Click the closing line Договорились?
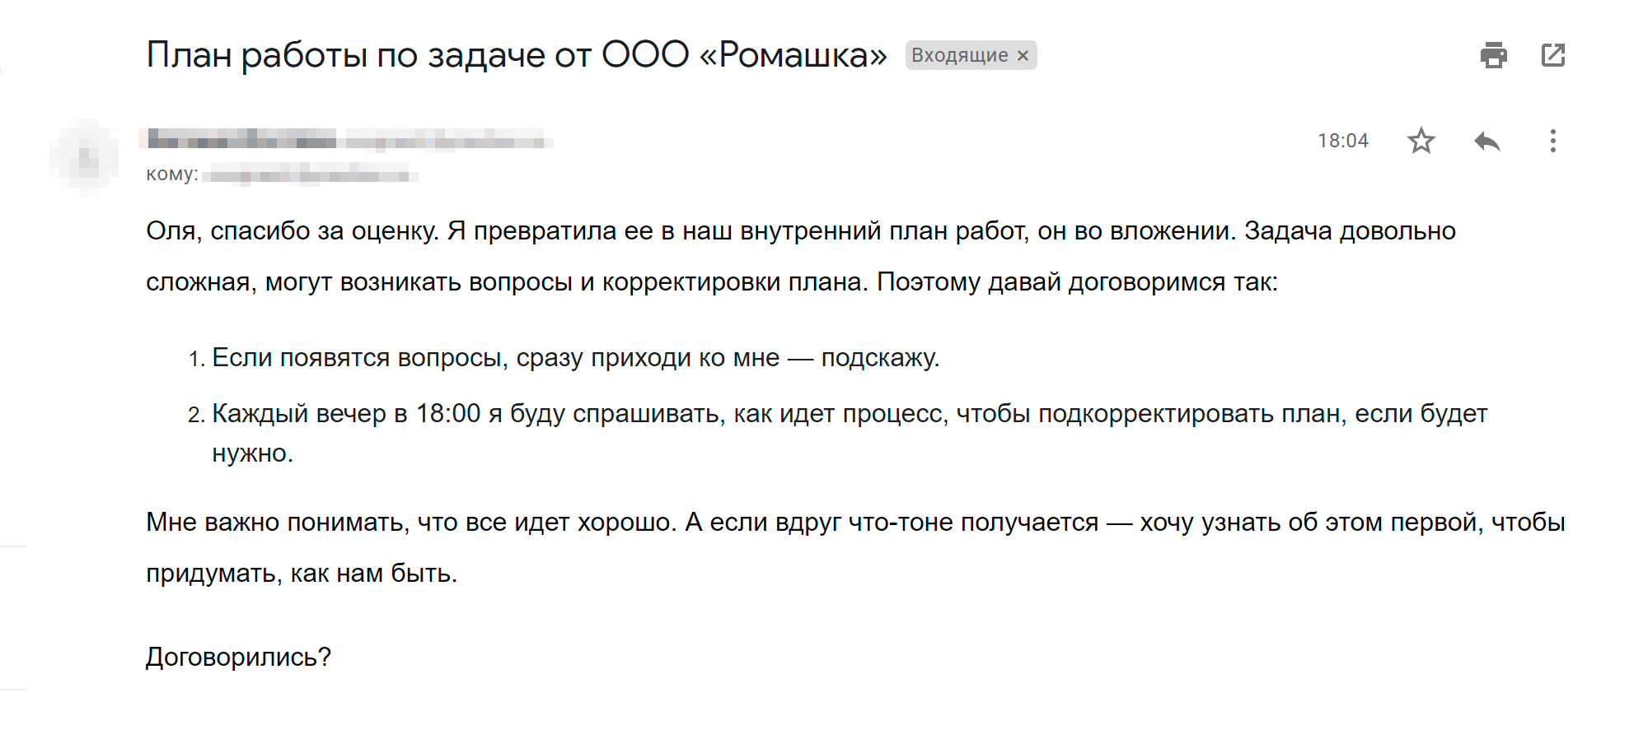The image size is (1648, 739). pos(238,657)
